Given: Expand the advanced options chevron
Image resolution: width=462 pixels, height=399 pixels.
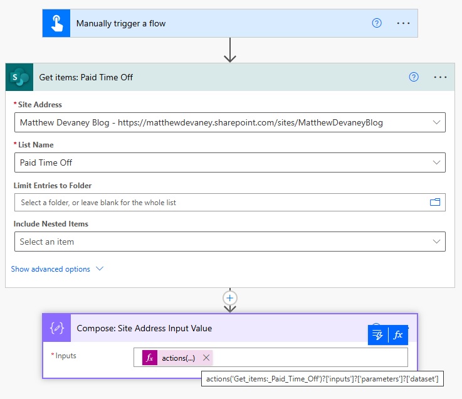Looking at the screenshot, I should [99, 269].
